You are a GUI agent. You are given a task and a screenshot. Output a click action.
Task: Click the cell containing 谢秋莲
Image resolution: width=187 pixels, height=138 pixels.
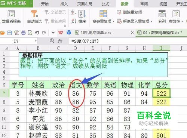coord(38,127)
